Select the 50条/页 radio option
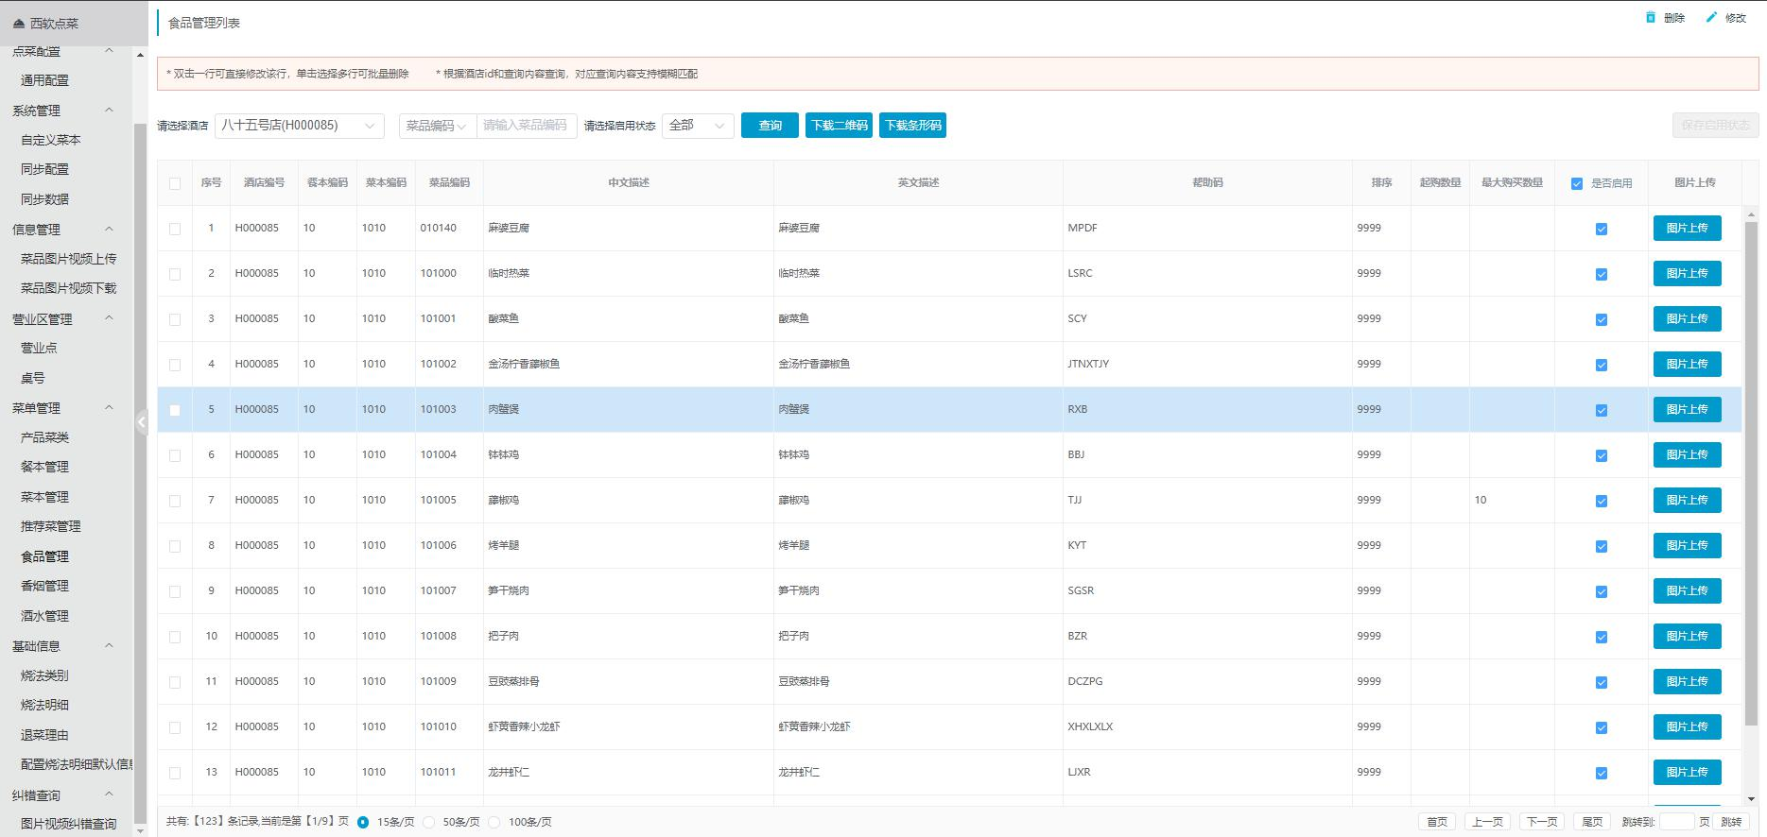This screenshot has height=837, width=1767. coord(429,822)
